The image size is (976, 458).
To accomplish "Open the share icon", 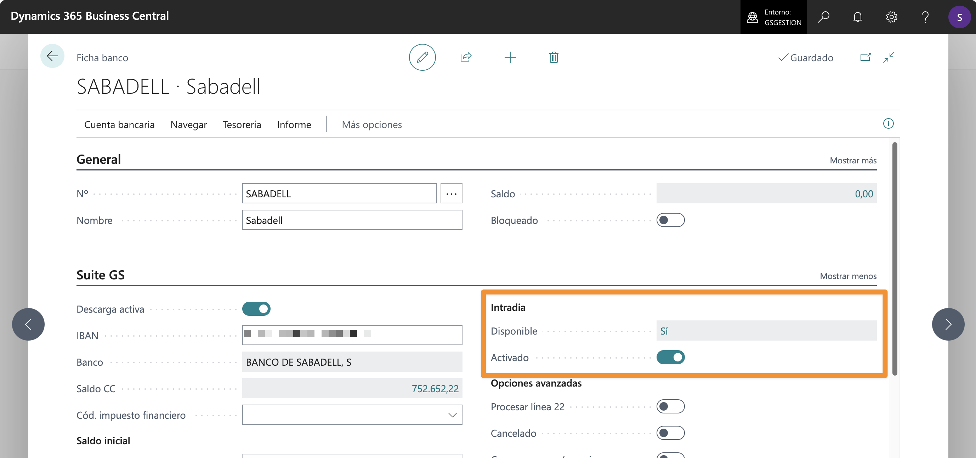I will (x=466, y=57).
